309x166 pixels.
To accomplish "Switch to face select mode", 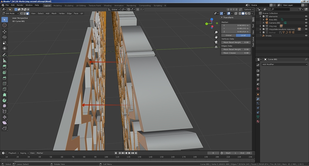I will [27, 14].
